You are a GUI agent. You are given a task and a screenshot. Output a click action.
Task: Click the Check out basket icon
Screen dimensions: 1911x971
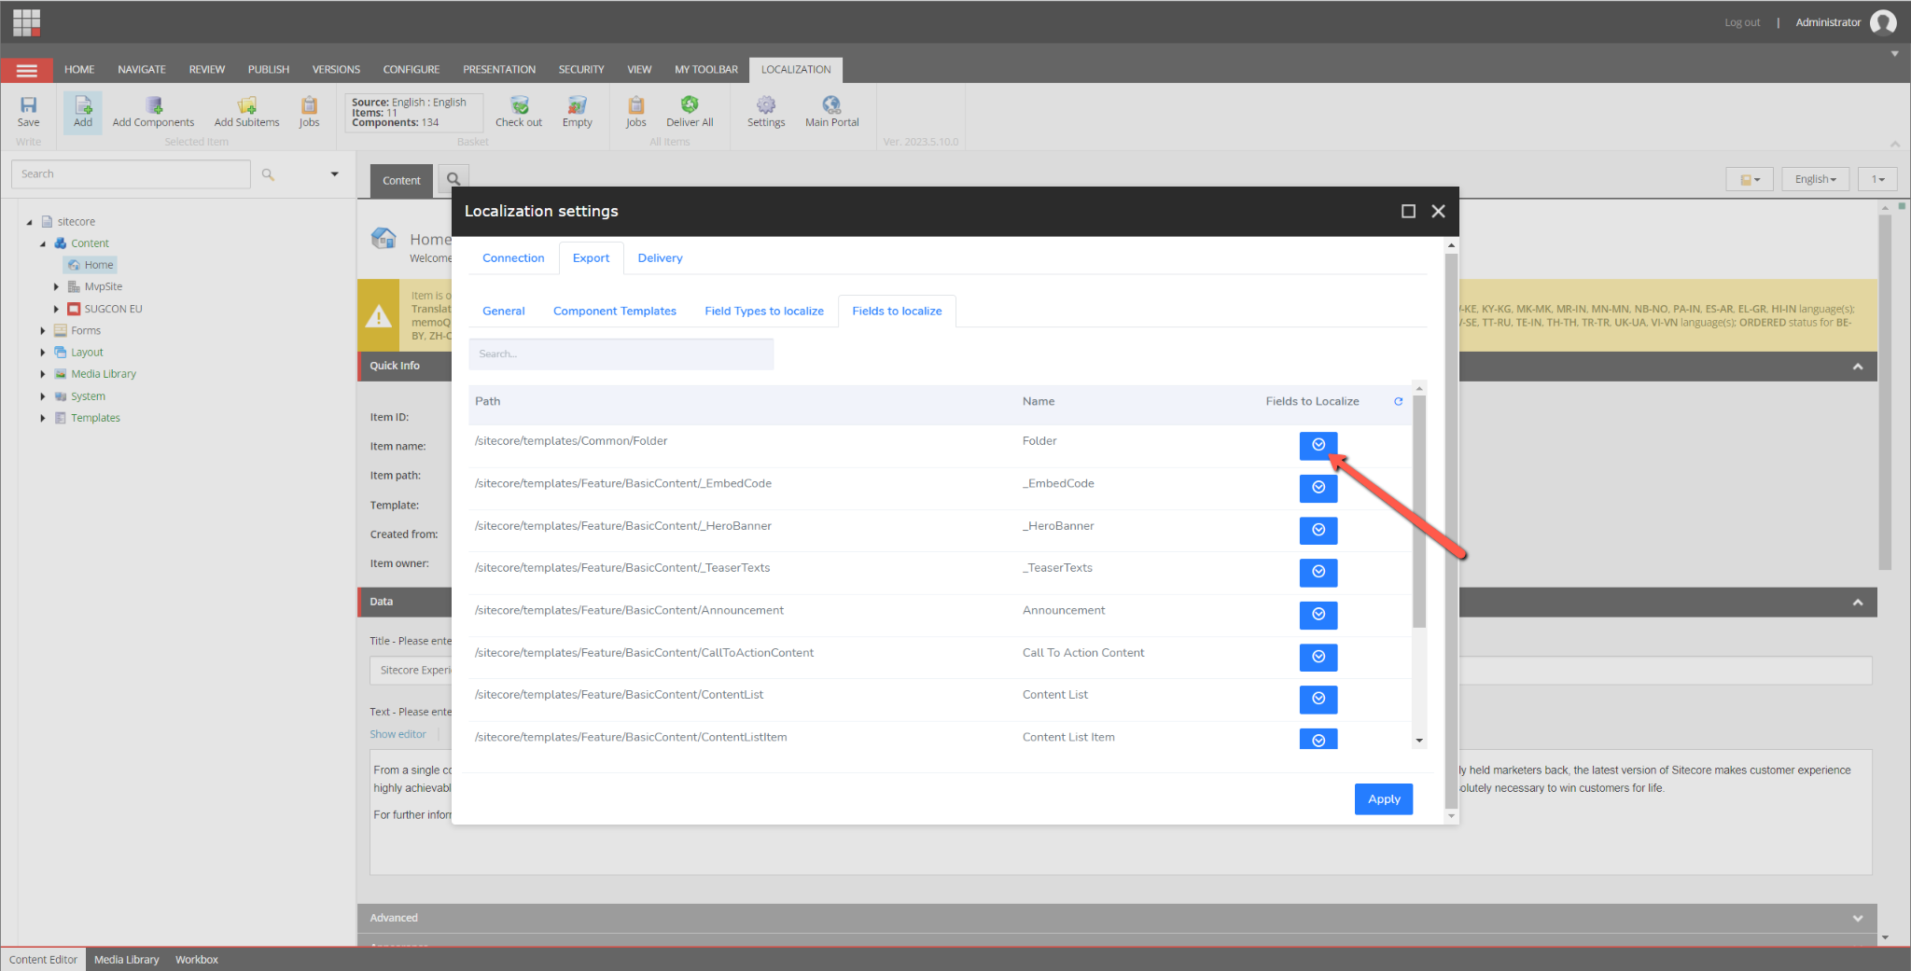click(519, 111)
